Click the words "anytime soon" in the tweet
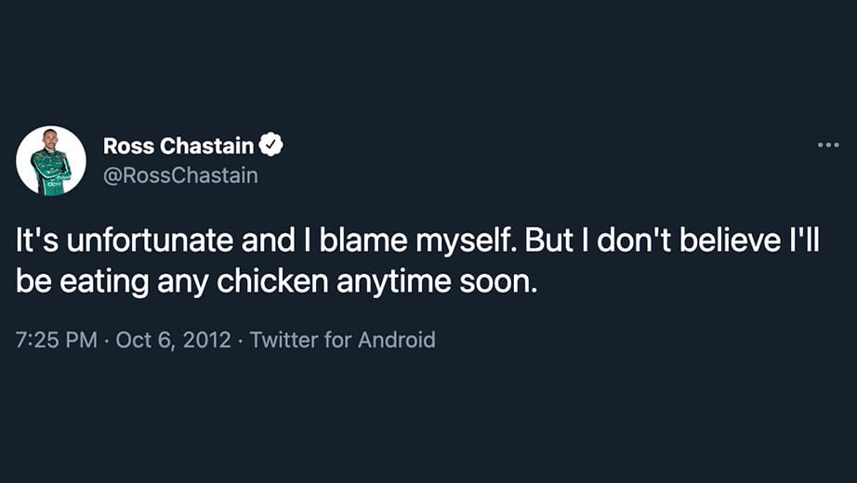Image resolution: width=857 pixels, height=483 pixels. pyautogui.click(x=437, y=282)
